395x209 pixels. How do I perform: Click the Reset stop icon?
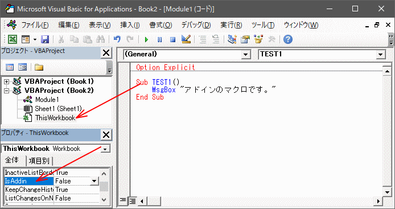click(x=172, y=40)
